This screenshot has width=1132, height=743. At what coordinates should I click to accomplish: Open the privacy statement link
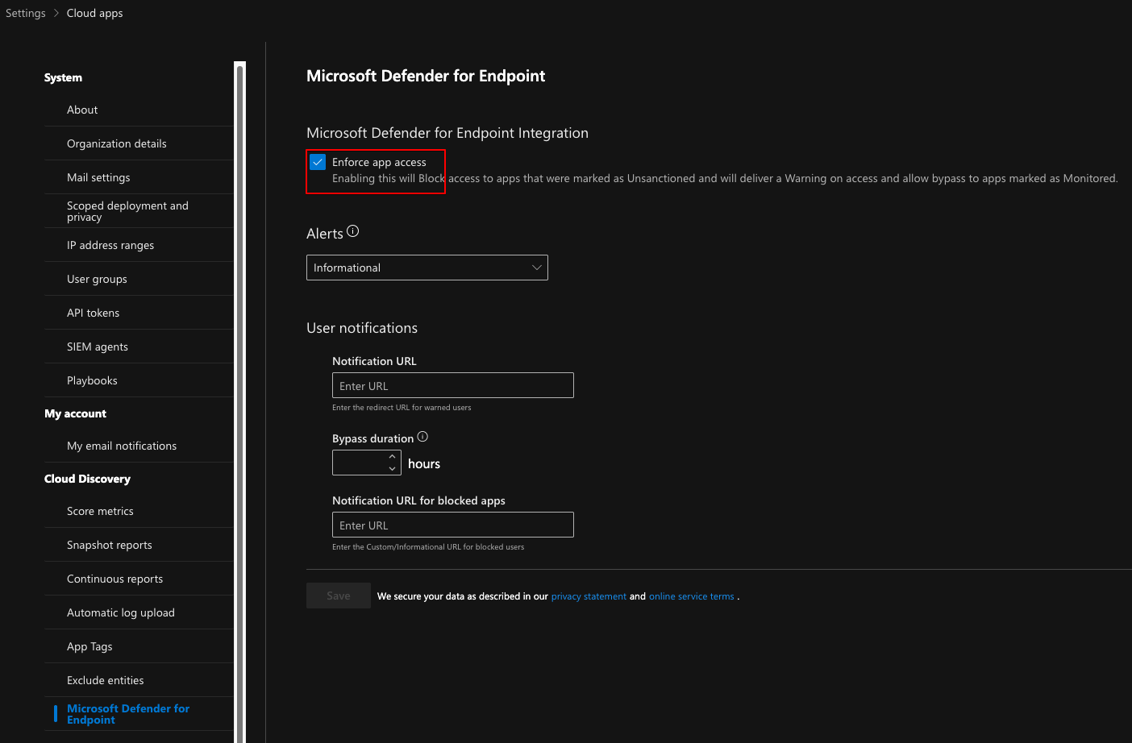coord(589,596)
